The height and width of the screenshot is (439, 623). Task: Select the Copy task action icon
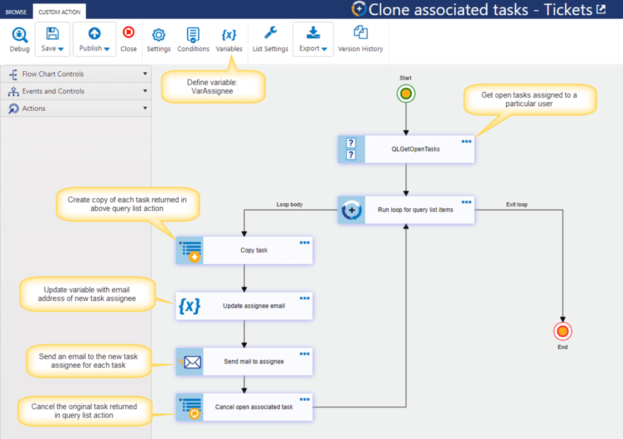point(190,250)
